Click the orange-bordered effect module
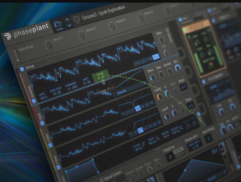Screen dimensions: 241x182 click(204, 48)
